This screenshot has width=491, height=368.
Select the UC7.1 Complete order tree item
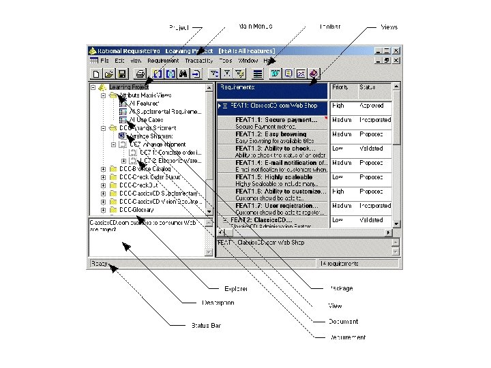click(x=170, y=153)
